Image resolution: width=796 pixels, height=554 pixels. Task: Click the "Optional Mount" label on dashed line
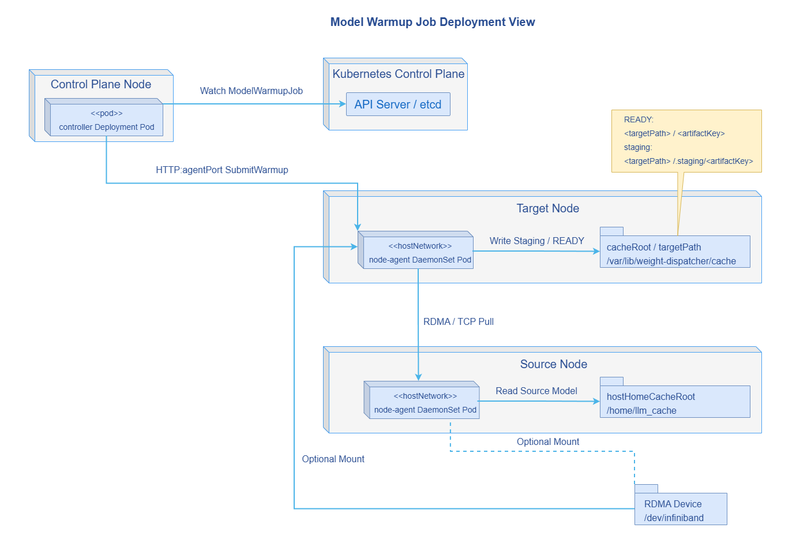click(x=548, y=441)
